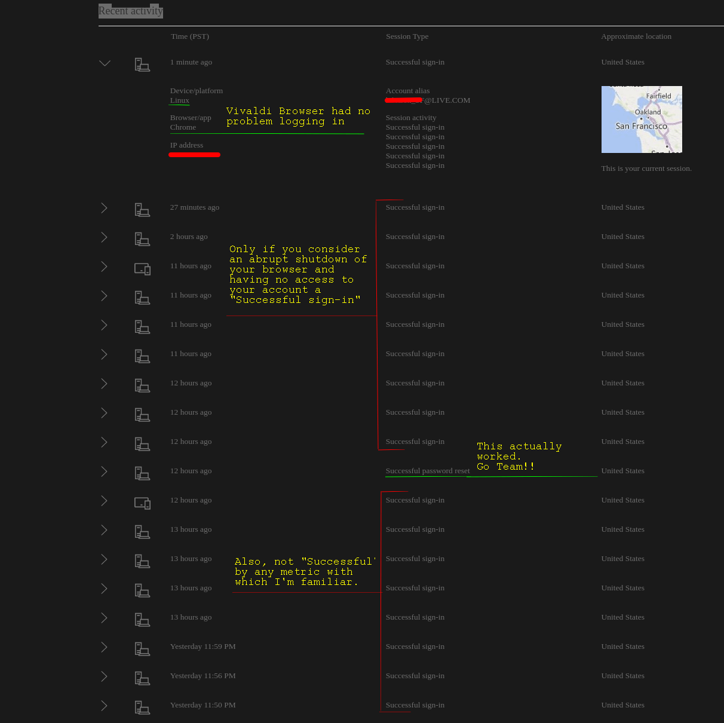Click the 'Yesterday 11:59 PM' time text

click(x=203, y=647)
